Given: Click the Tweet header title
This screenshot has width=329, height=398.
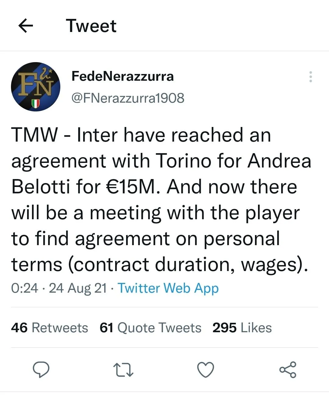Looking at the screenshot, I should [x=91, y=26].
